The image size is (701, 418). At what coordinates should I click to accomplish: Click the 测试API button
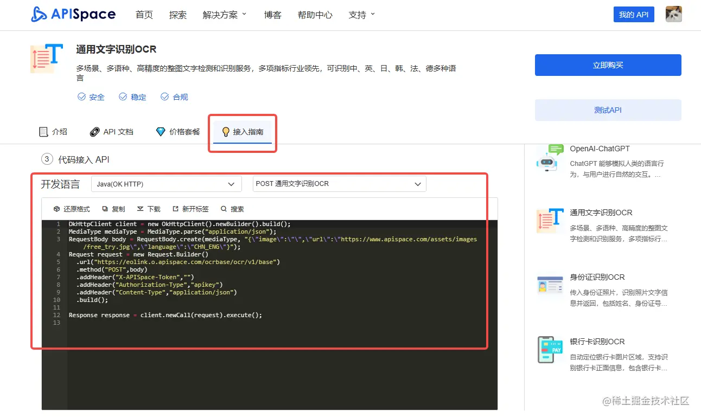click(x=608, y=110)
